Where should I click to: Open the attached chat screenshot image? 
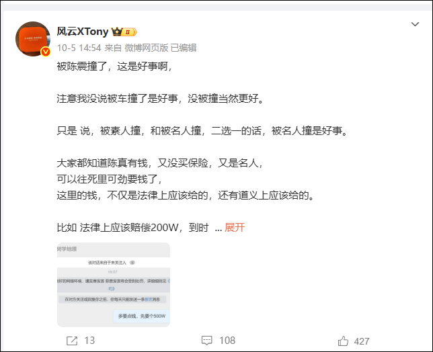point(114,285)
